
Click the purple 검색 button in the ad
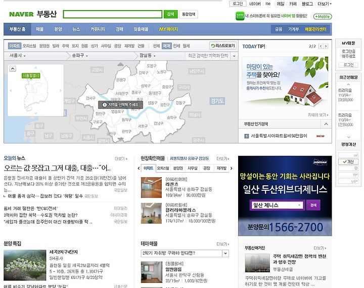point(313,205)
